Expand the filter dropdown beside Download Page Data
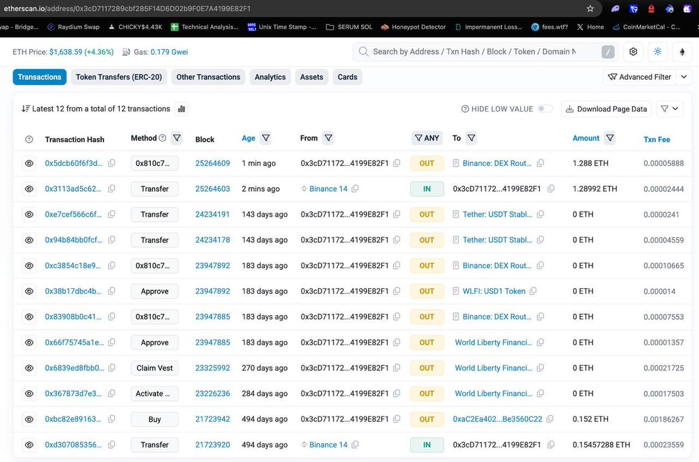 click(670, 109)
